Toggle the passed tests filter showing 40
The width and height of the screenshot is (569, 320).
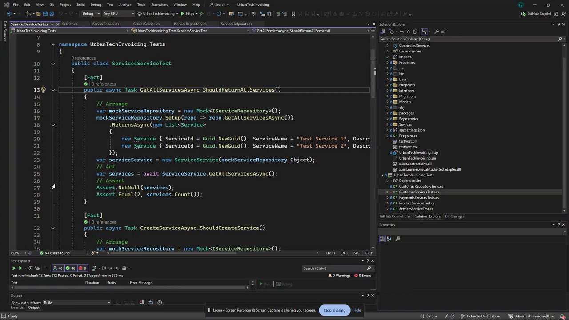tap(71, 268)
